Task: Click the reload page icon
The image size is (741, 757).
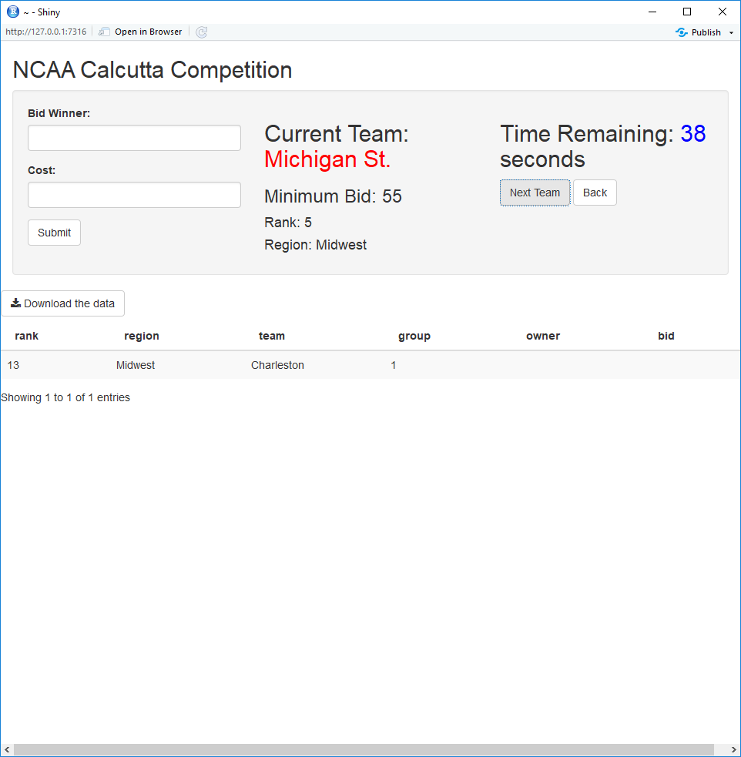Action: tap(201, 32)
